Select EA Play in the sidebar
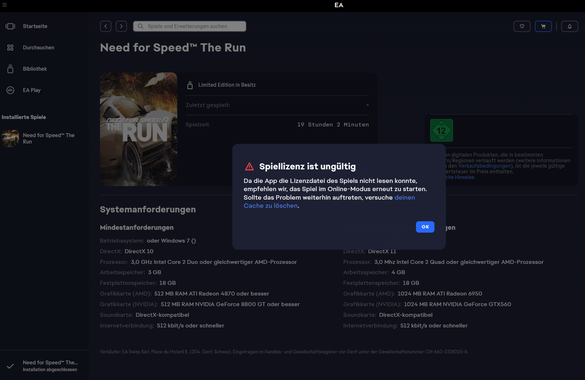The width and height of the screenshot is (585, 380). tap(32, 90)
